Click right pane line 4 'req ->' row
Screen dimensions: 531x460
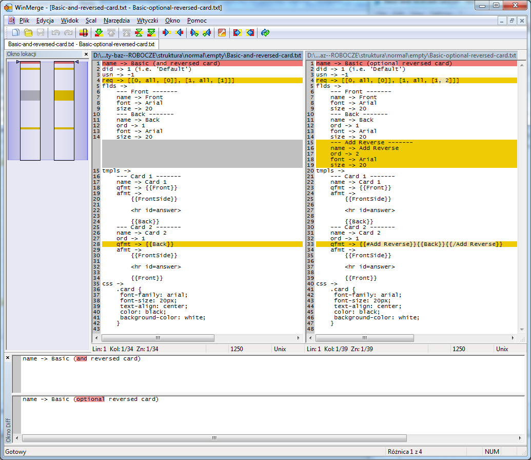417,80
